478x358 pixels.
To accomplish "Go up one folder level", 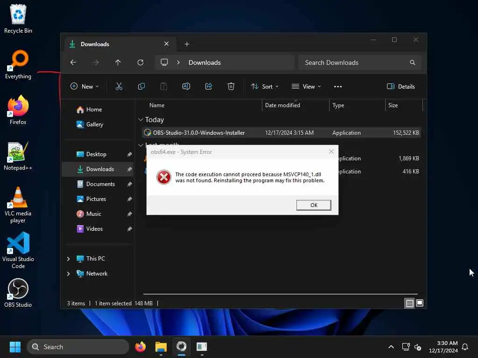I will coord(118,62).
